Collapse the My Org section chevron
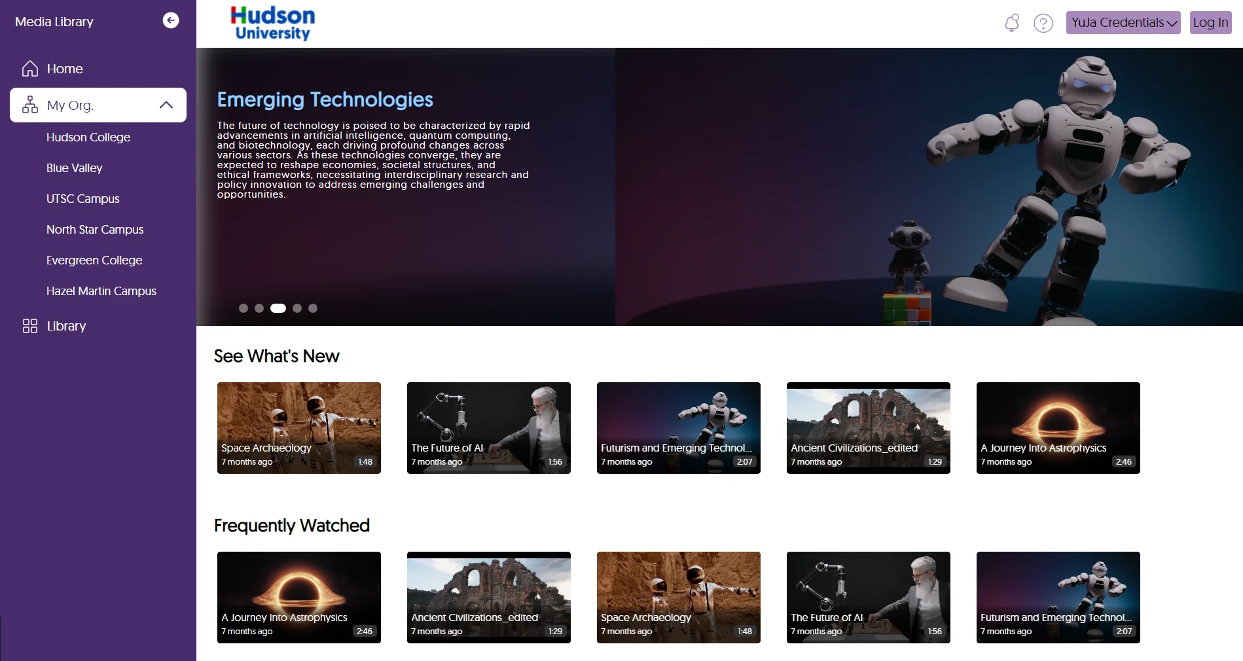The image size is (1243, 661). [166, 105]
